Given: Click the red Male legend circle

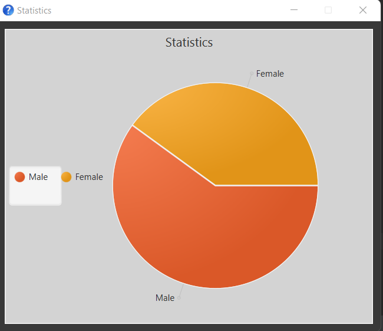Looking at the screenshot, I should coord(20,177).
